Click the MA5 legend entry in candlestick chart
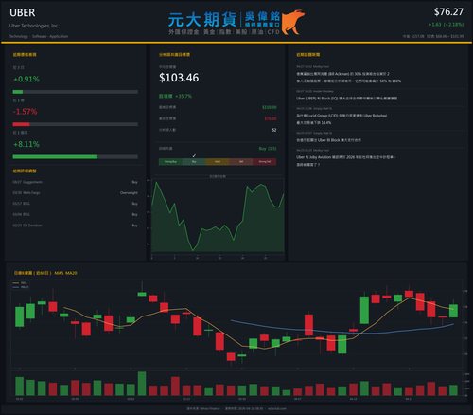473x415 pixels. click(21, 283)
